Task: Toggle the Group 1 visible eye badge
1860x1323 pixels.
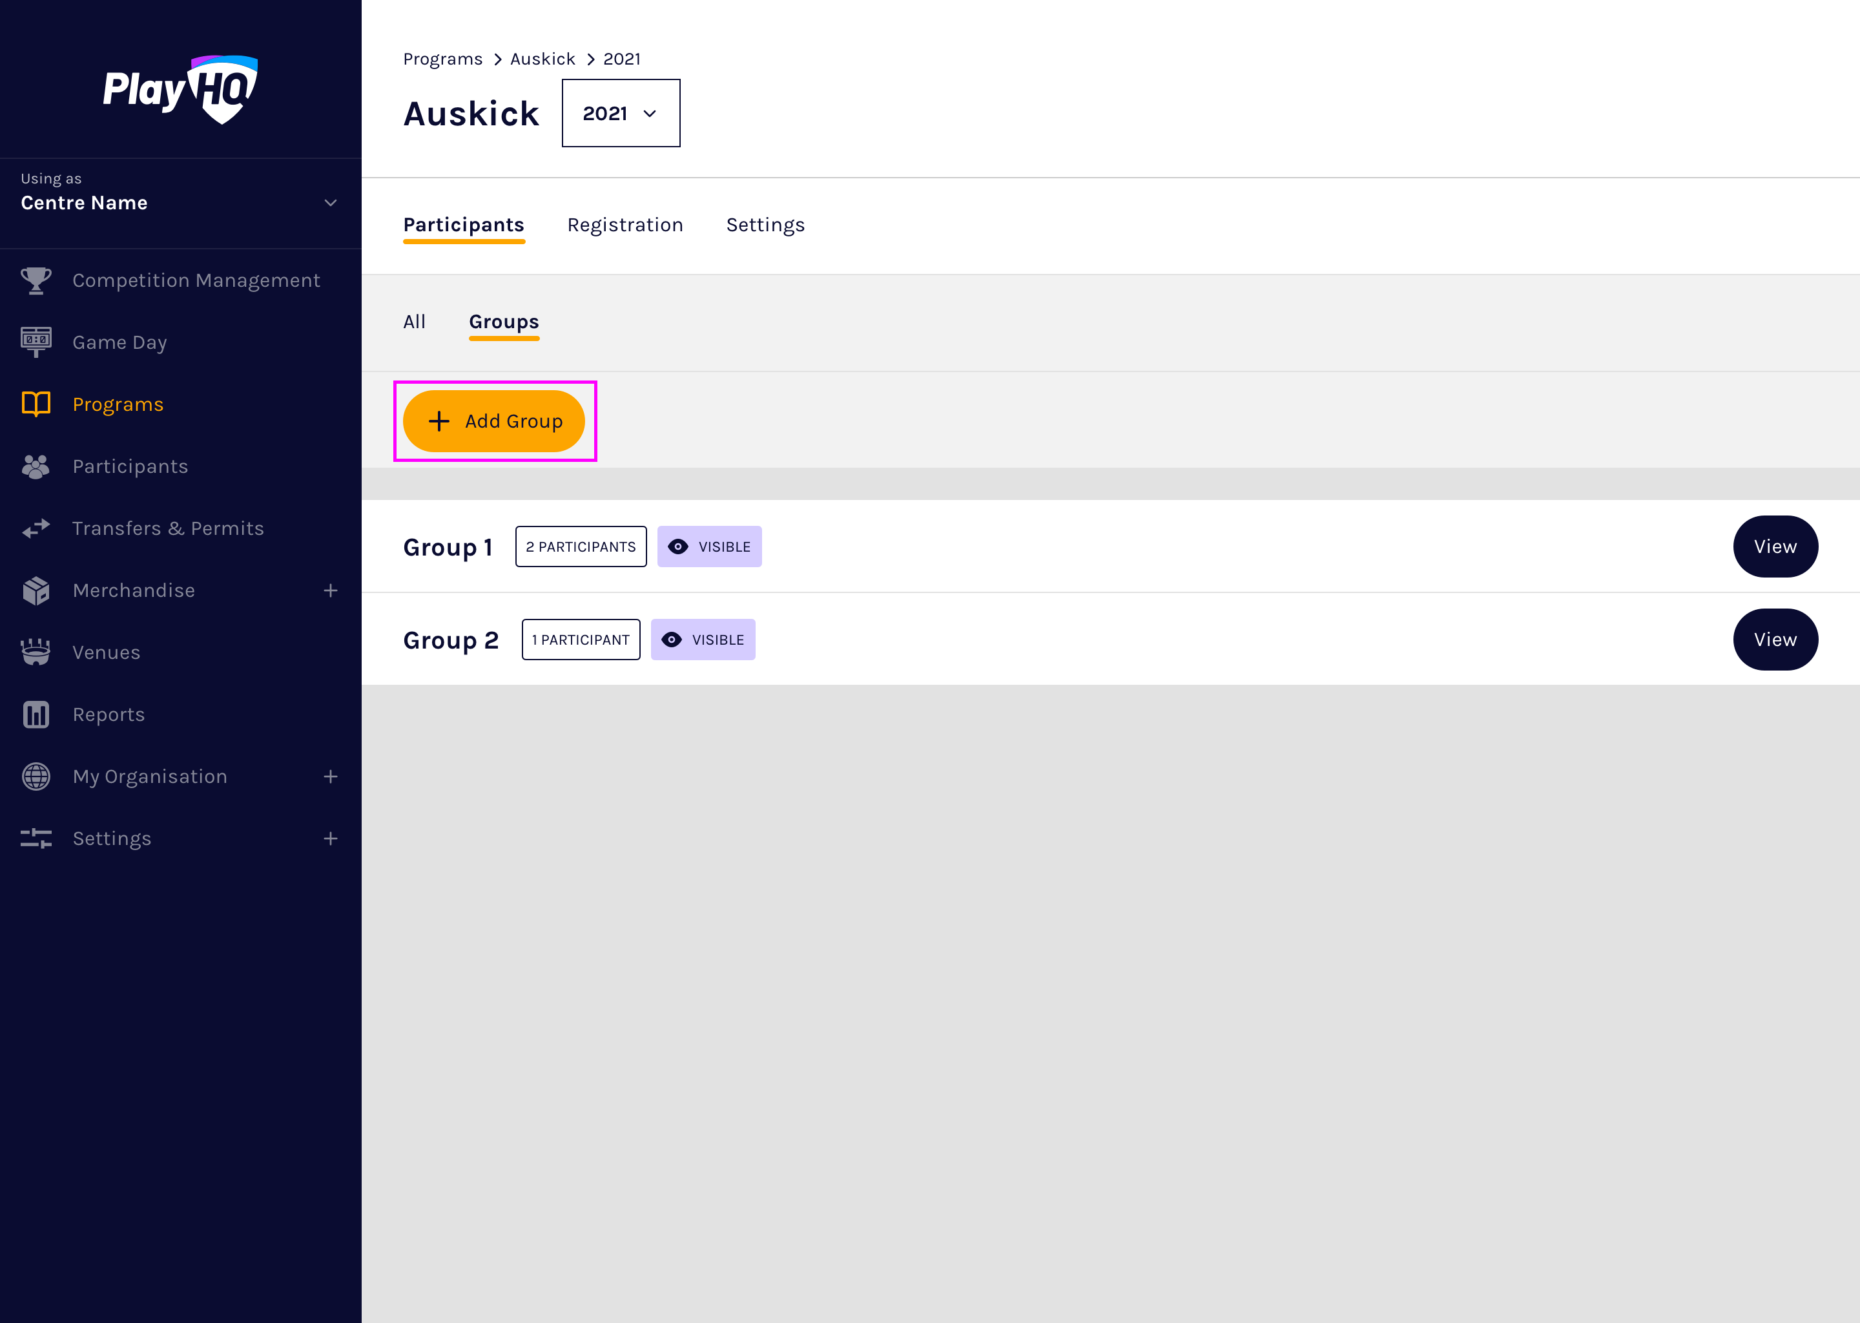Action: click(x=708, y=547)
